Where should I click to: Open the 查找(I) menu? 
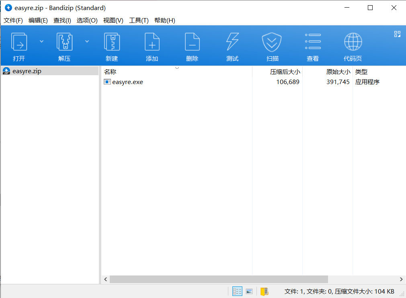point(62,21)
